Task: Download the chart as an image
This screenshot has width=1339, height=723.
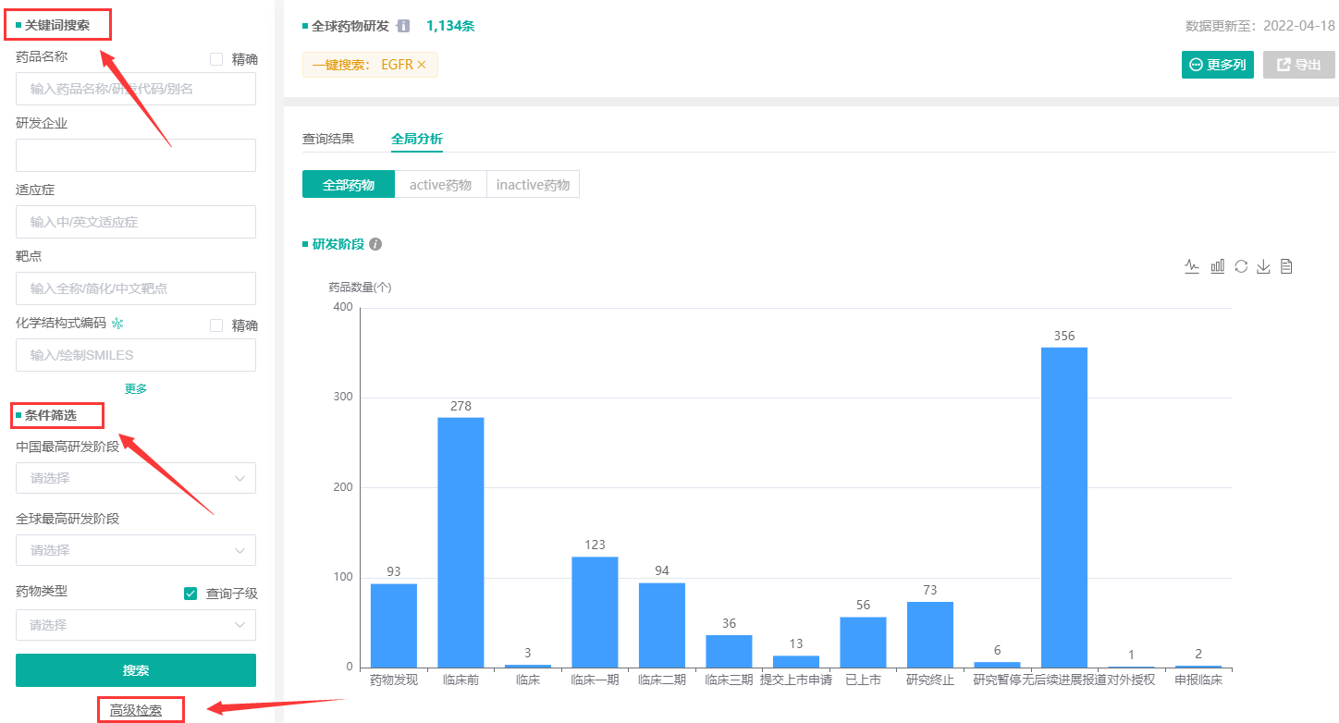Action: coord(1263,266)
